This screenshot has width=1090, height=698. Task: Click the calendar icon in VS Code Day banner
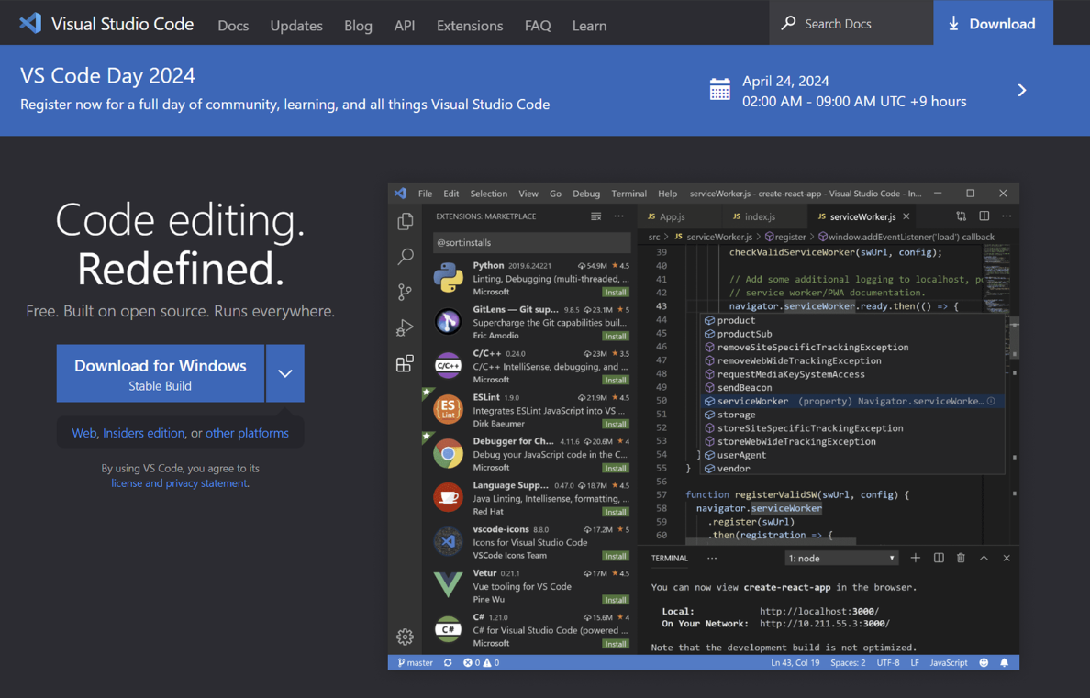pos(720,90)
